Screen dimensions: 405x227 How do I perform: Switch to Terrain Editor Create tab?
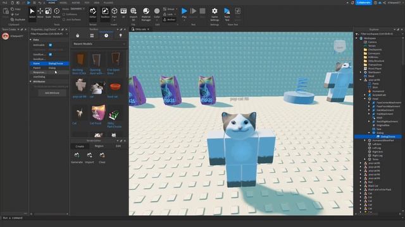pos(80,146)
